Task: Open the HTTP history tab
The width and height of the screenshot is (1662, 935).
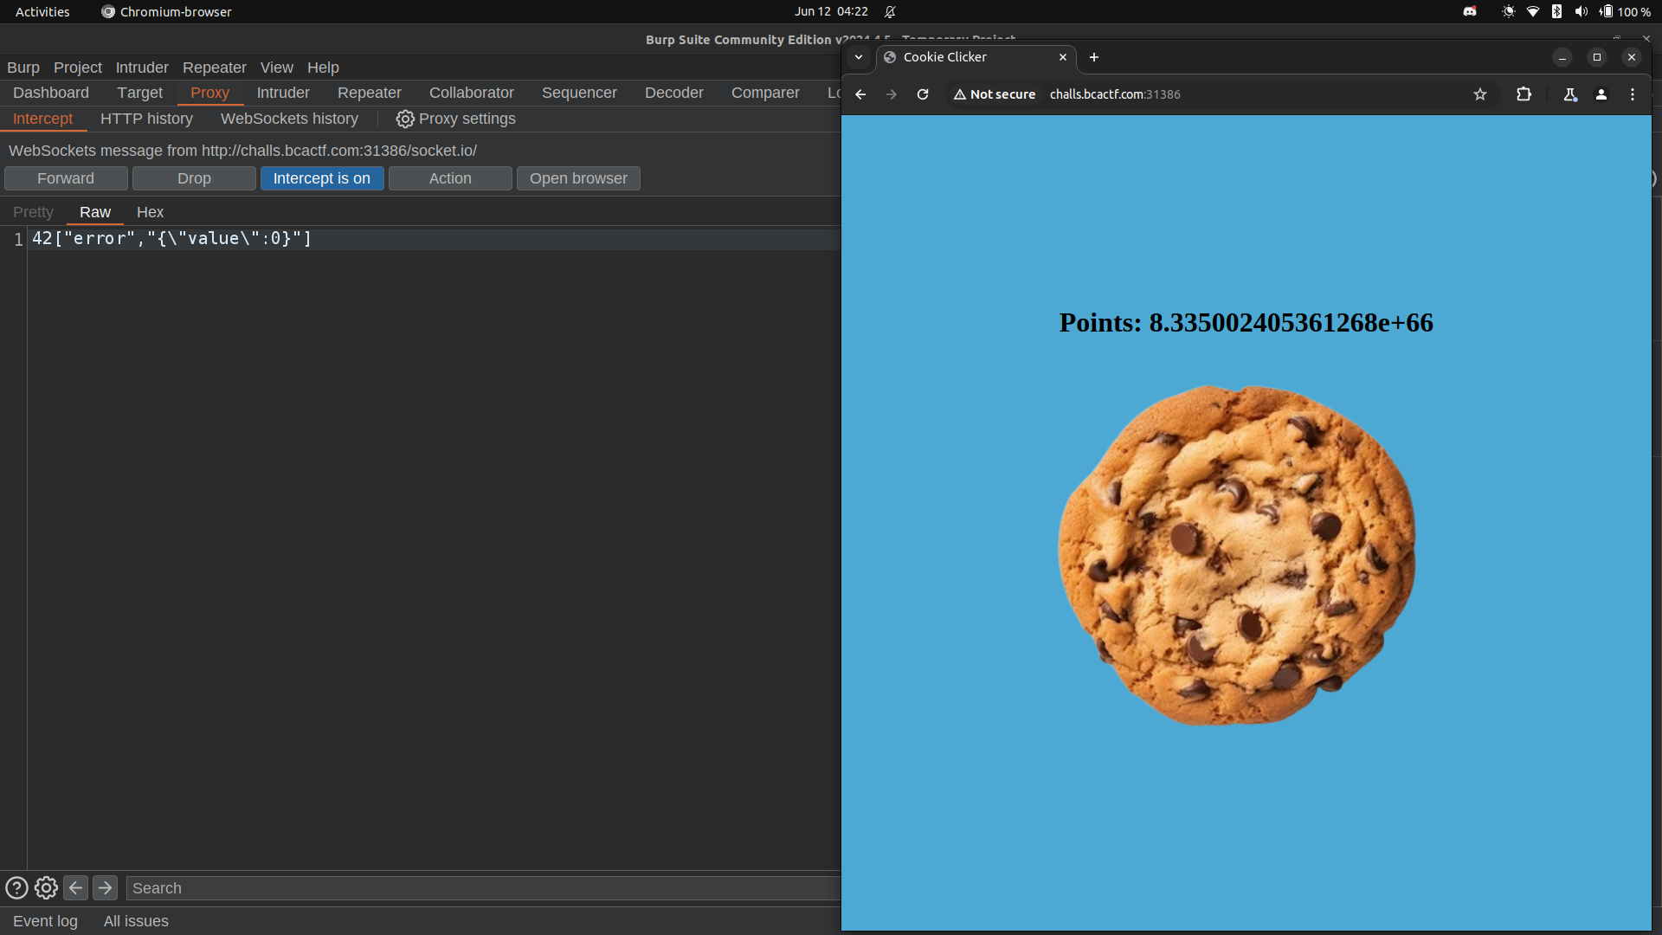Action: click(146, 119)
